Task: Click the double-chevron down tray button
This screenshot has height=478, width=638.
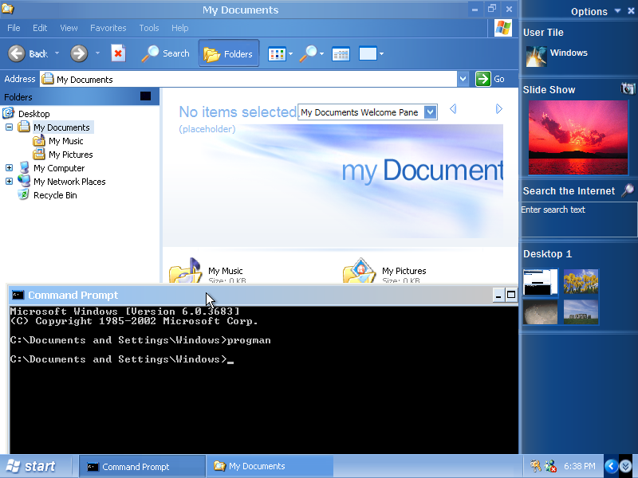Action: coord(626,466)
